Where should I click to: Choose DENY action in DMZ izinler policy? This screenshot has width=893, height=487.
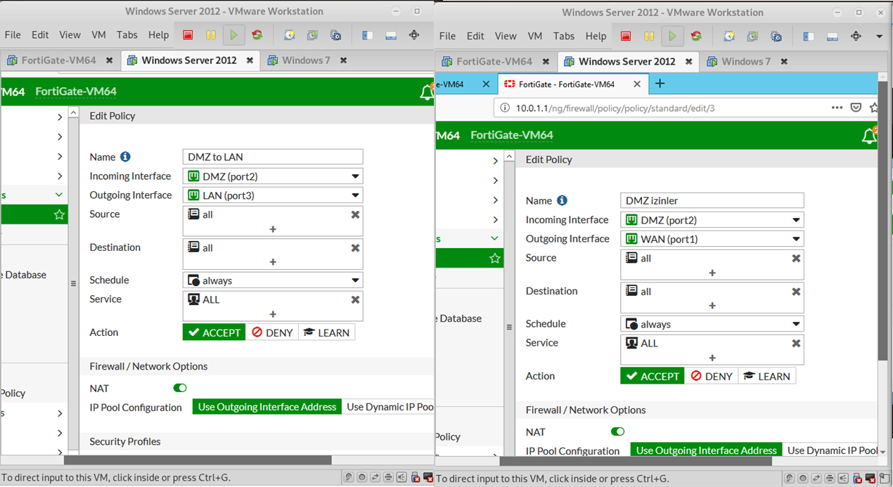click(x=712, y=376)
